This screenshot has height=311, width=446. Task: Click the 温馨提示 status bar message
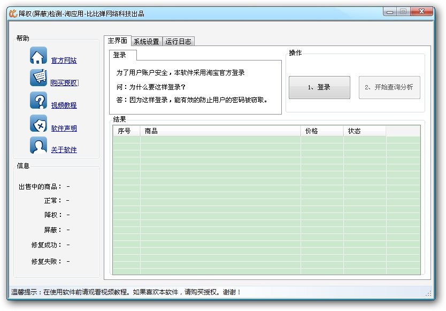pyautogui.click(x=126, y=292)
